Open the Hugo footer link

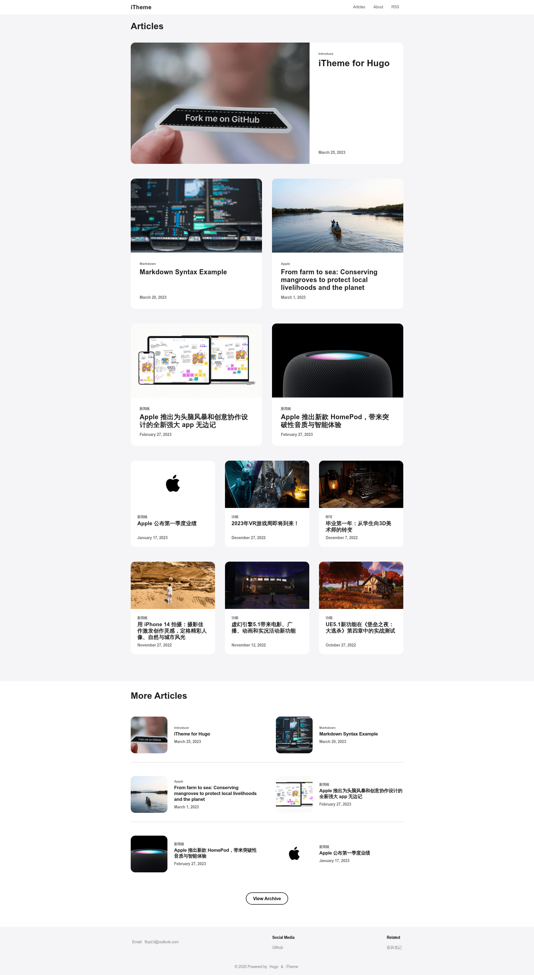click(274, 967)
